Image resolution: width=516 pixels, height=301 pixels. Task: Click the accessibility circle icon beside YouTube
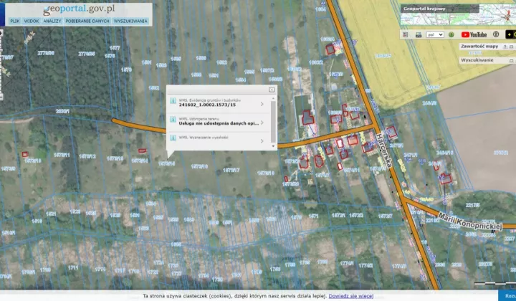tap(496, 34)
